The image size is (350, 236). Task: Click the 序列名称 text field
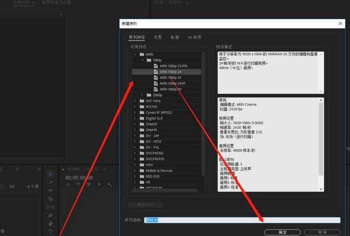point(242,220)
